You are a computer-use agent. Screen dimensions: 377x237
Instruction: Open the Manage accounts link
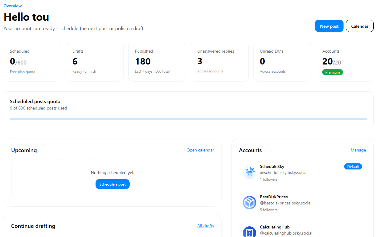[x=358, y=150]
